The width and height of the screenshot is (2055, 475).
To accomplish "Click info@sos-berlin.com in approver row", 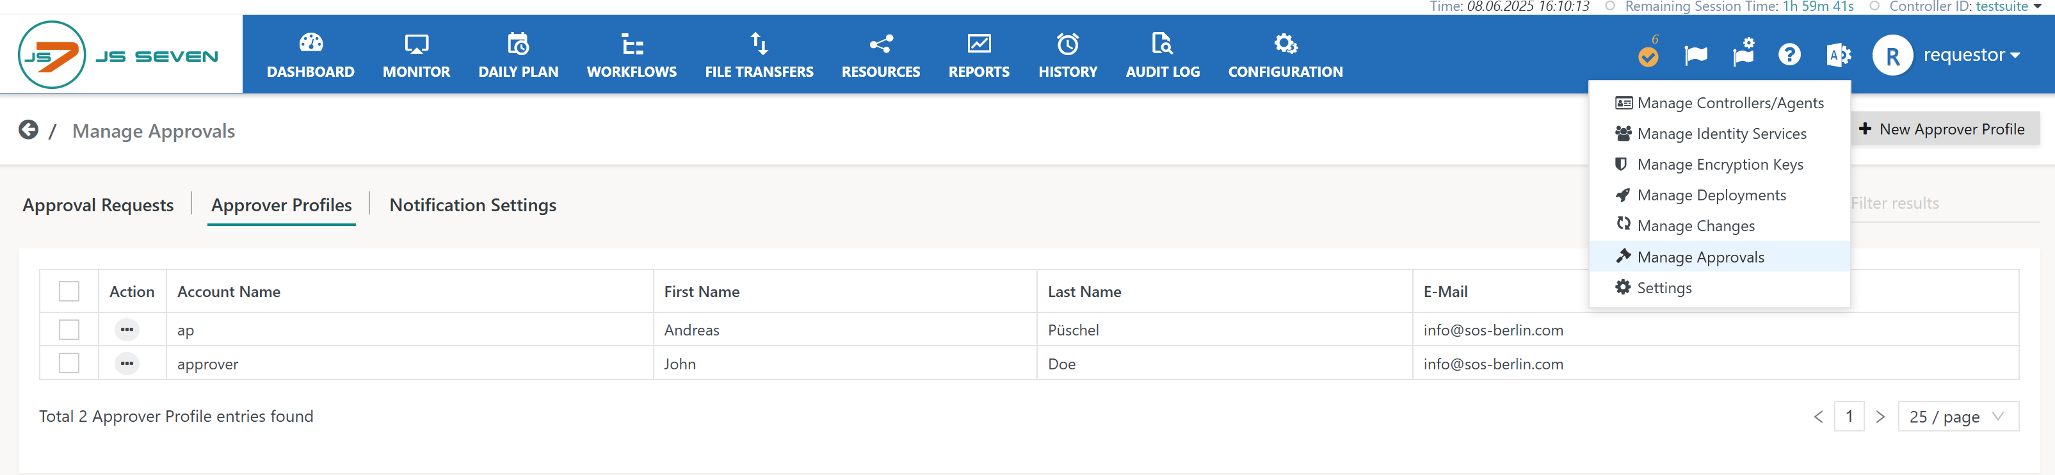I will (x=1492, y=364).
